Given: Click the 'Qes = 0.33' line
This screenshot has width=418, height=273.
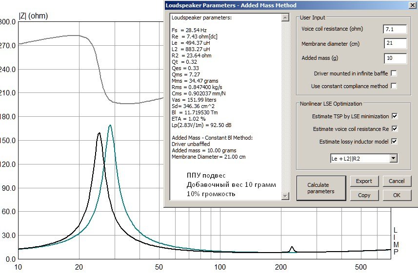Looking at the screenshot, I should 185,68.
